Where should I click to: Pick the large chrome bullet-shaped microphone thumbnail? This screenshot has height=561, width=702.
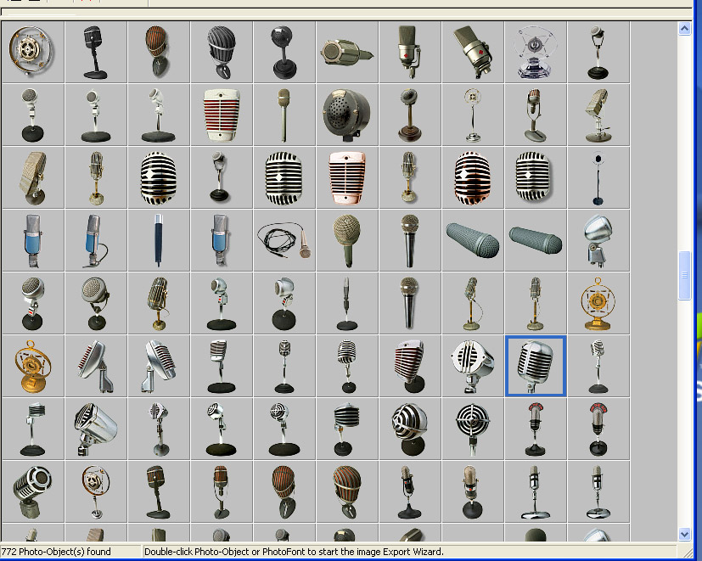[96, 429]
